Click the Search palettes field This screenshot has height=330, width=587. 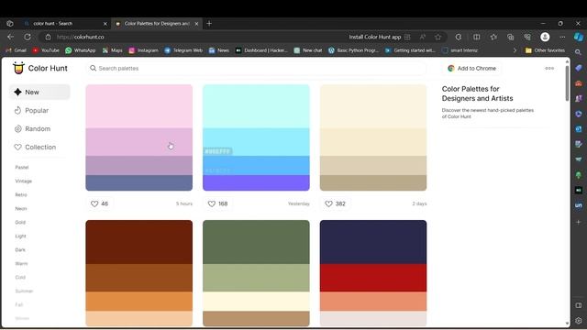pyautogui.click(x=256, y=69)
